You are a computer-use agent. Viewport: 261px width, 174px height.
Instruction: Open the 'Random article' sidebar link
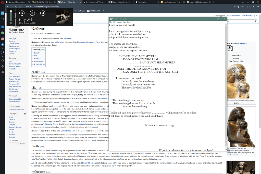14,46
